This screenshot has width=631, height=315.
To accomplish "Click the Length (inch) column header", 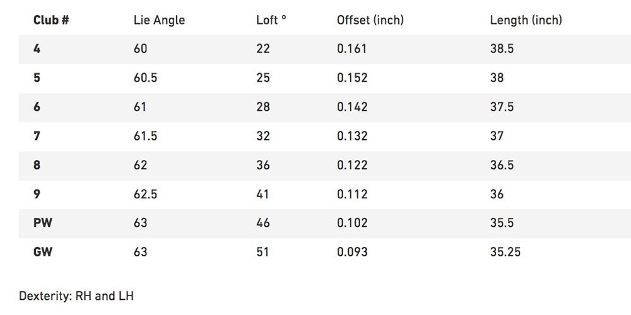I will click(526, 21).
